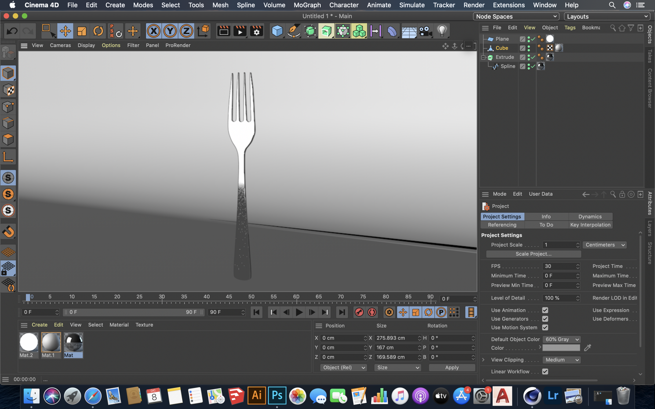Click the Camera object icon
The width and height of the screenshot is (655, 409).
tap(425, 31)
